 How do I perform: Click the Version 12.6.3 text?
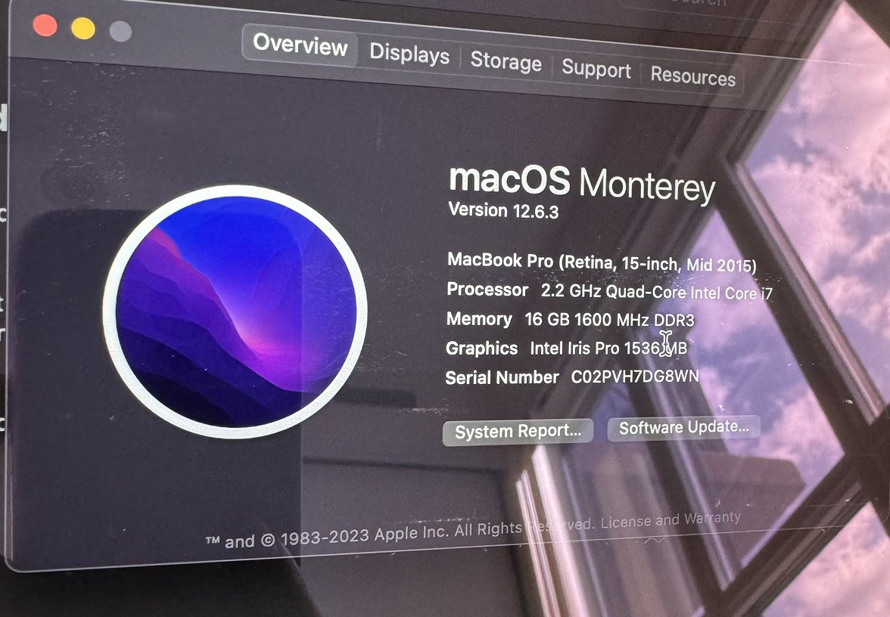(x=503, y=210)
